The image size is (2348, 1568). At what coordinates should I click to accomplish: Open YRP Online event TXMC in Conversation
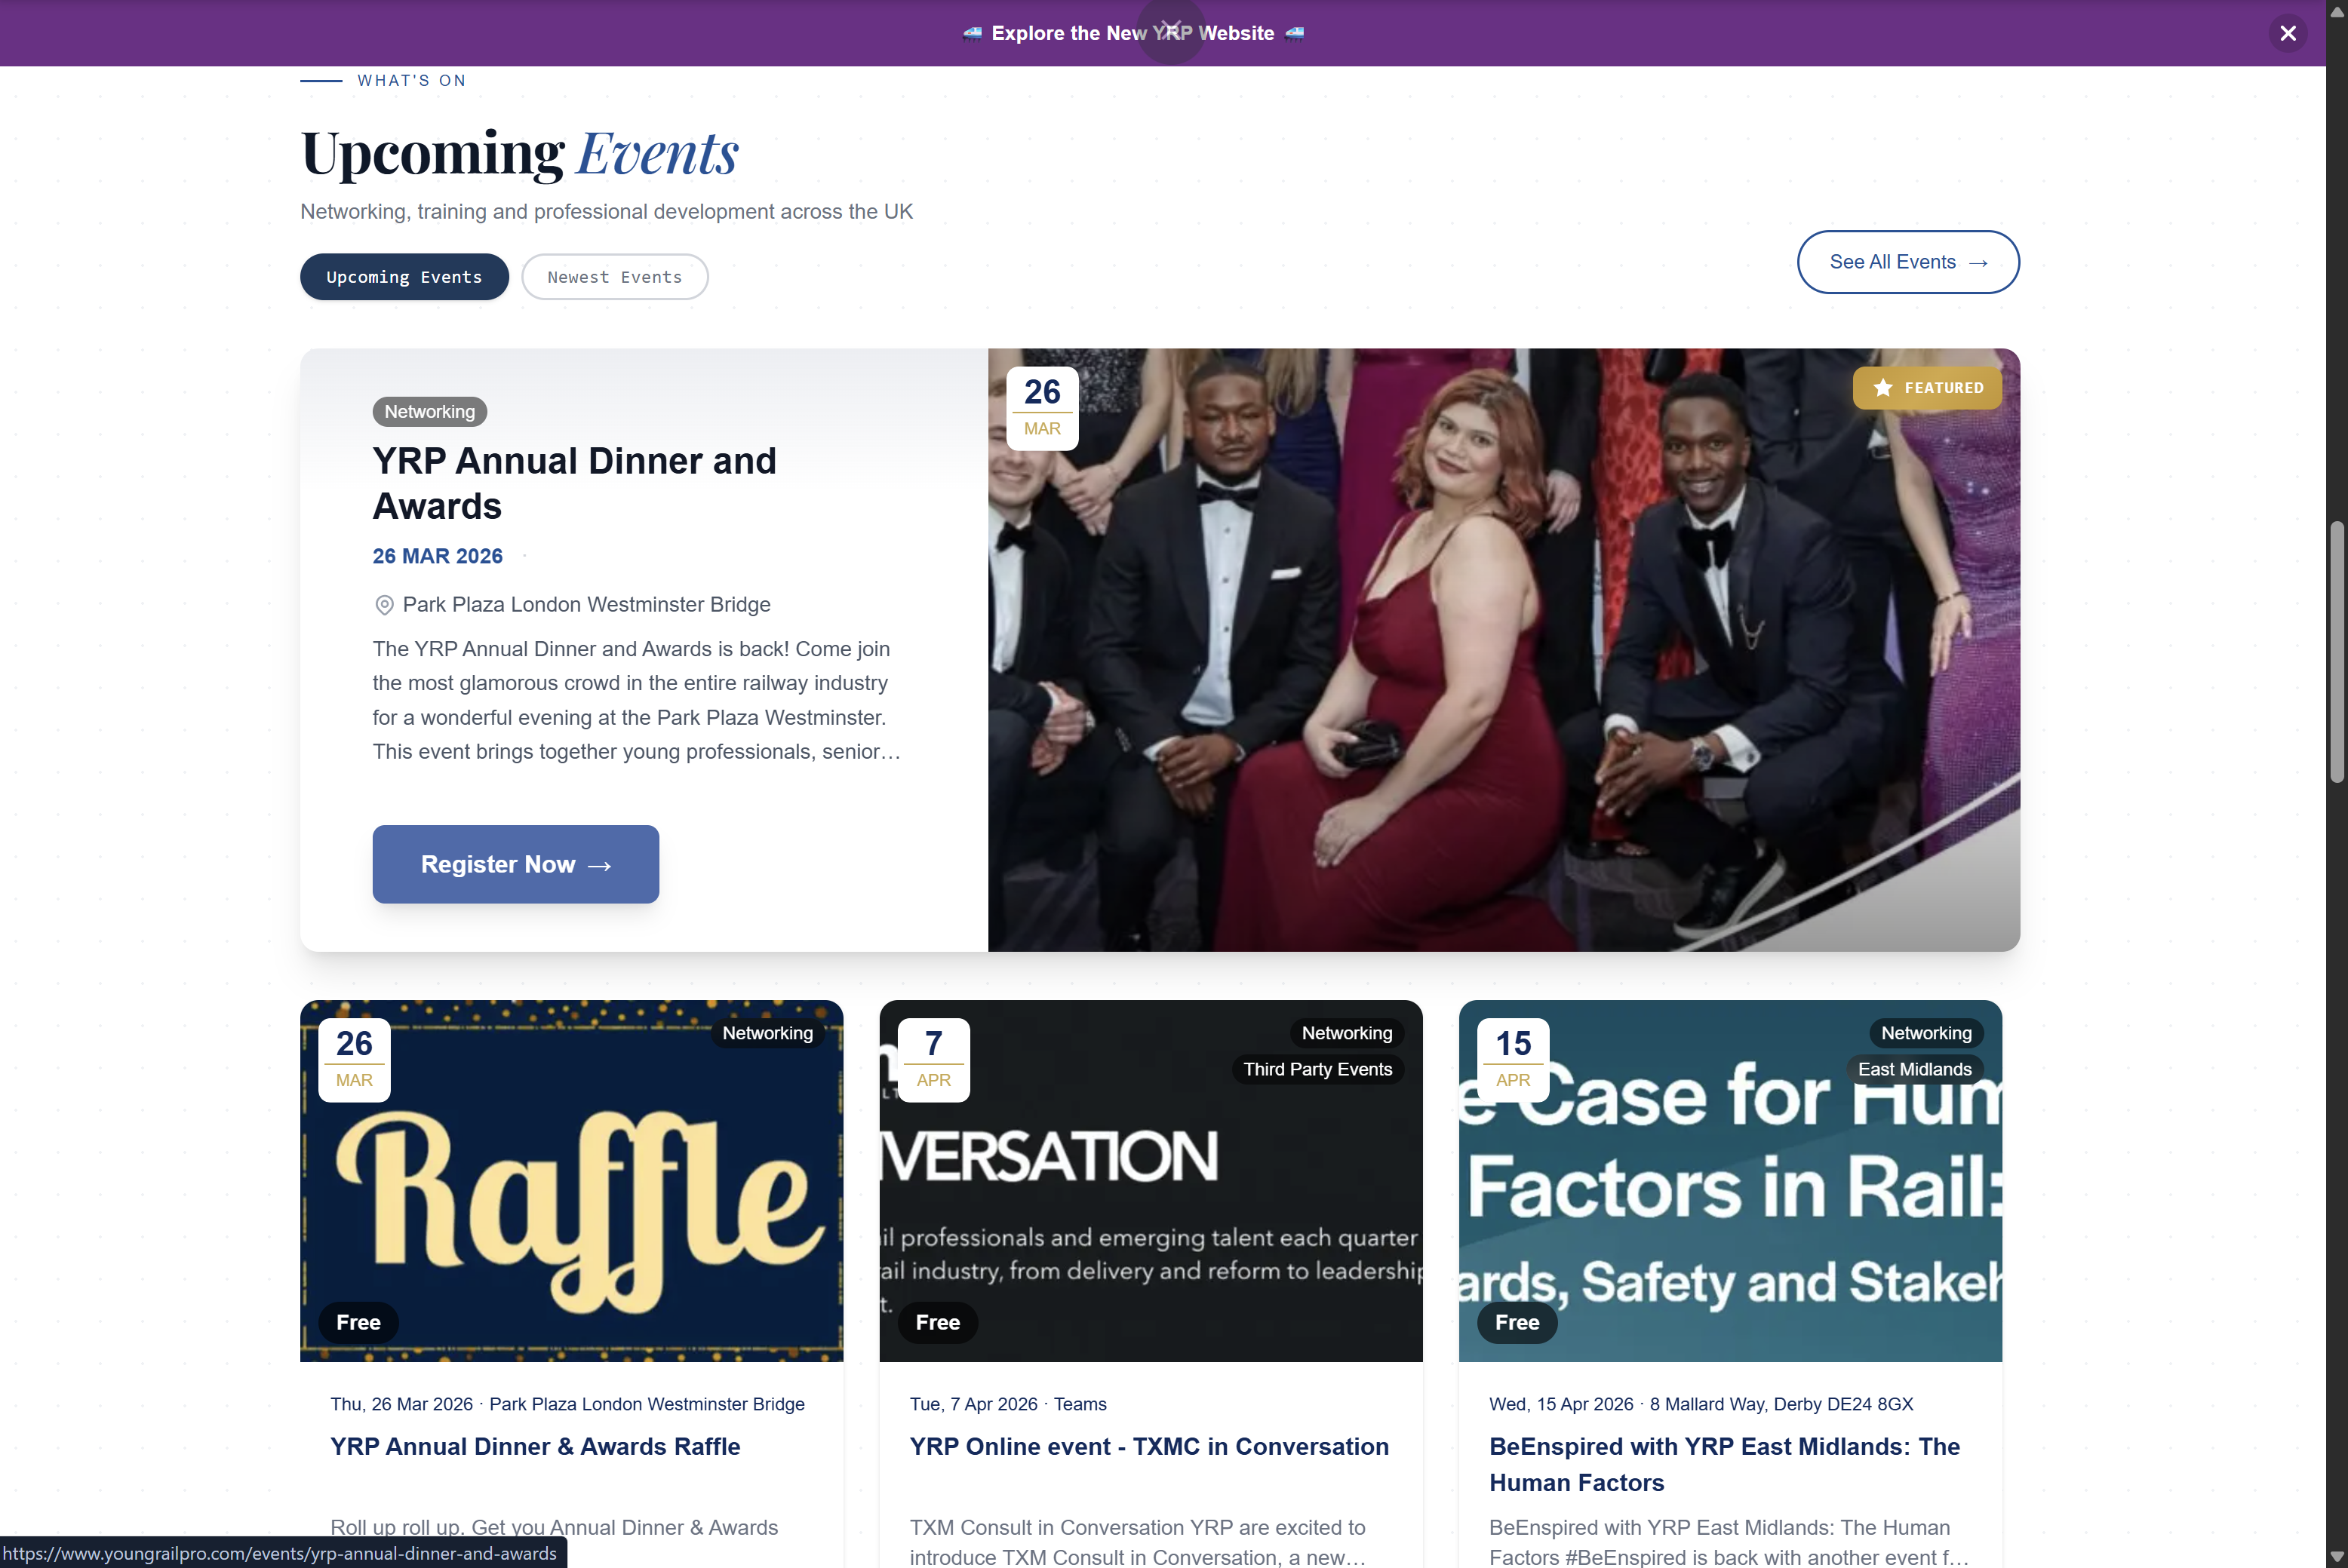click(1148, 1446)
